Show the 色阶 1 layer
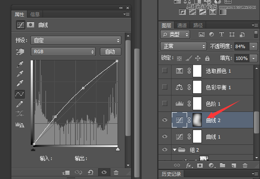This screenshot has width=260, height=179. (x=165, y=103)
